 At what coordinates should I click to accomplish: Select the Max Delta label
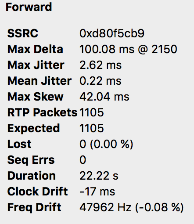[35, 49]
